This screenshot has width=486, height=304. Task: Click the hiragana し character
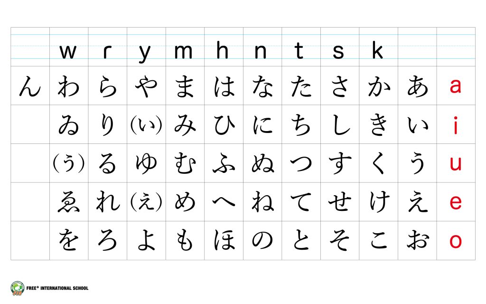(x=340, y=125)
